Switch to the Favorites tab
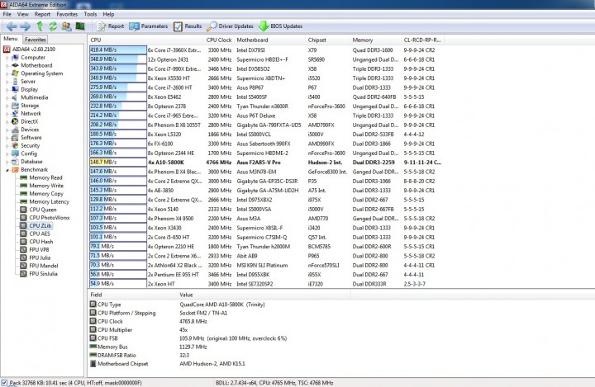 (36, 40)
